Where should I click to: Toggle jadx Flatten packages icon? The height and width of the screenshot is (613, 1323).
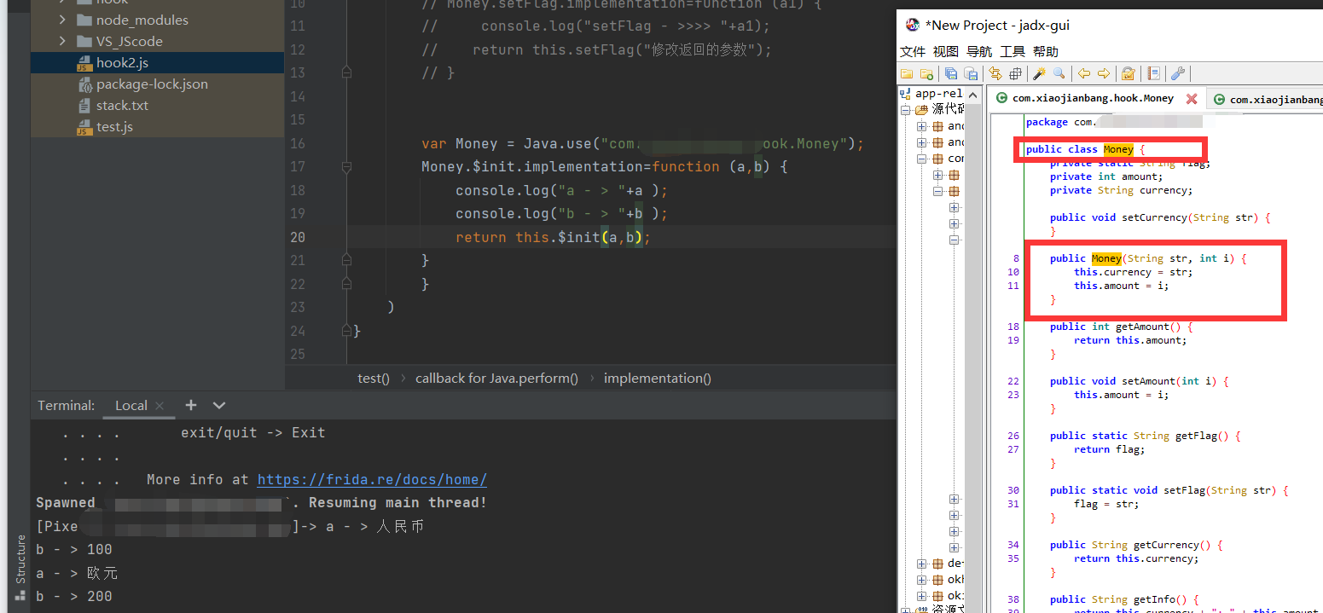1015,73
